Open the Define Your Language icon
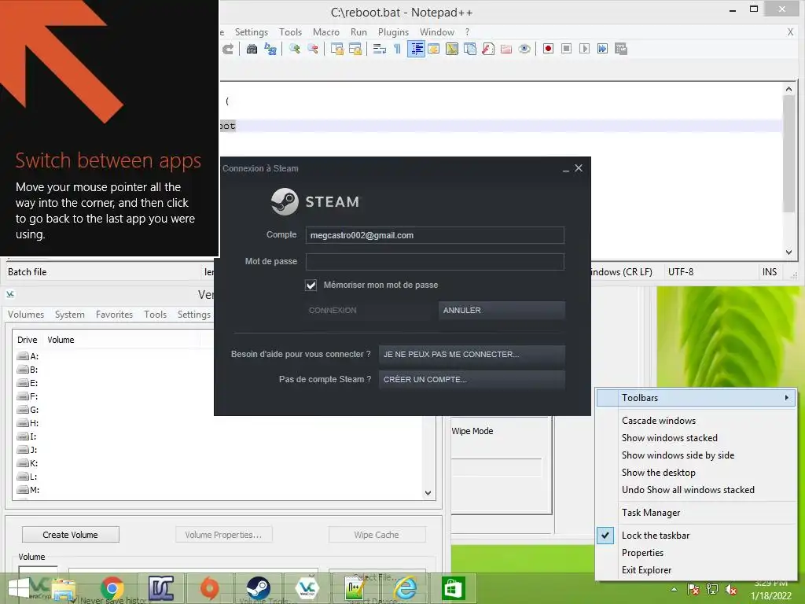 pos(434,49)
